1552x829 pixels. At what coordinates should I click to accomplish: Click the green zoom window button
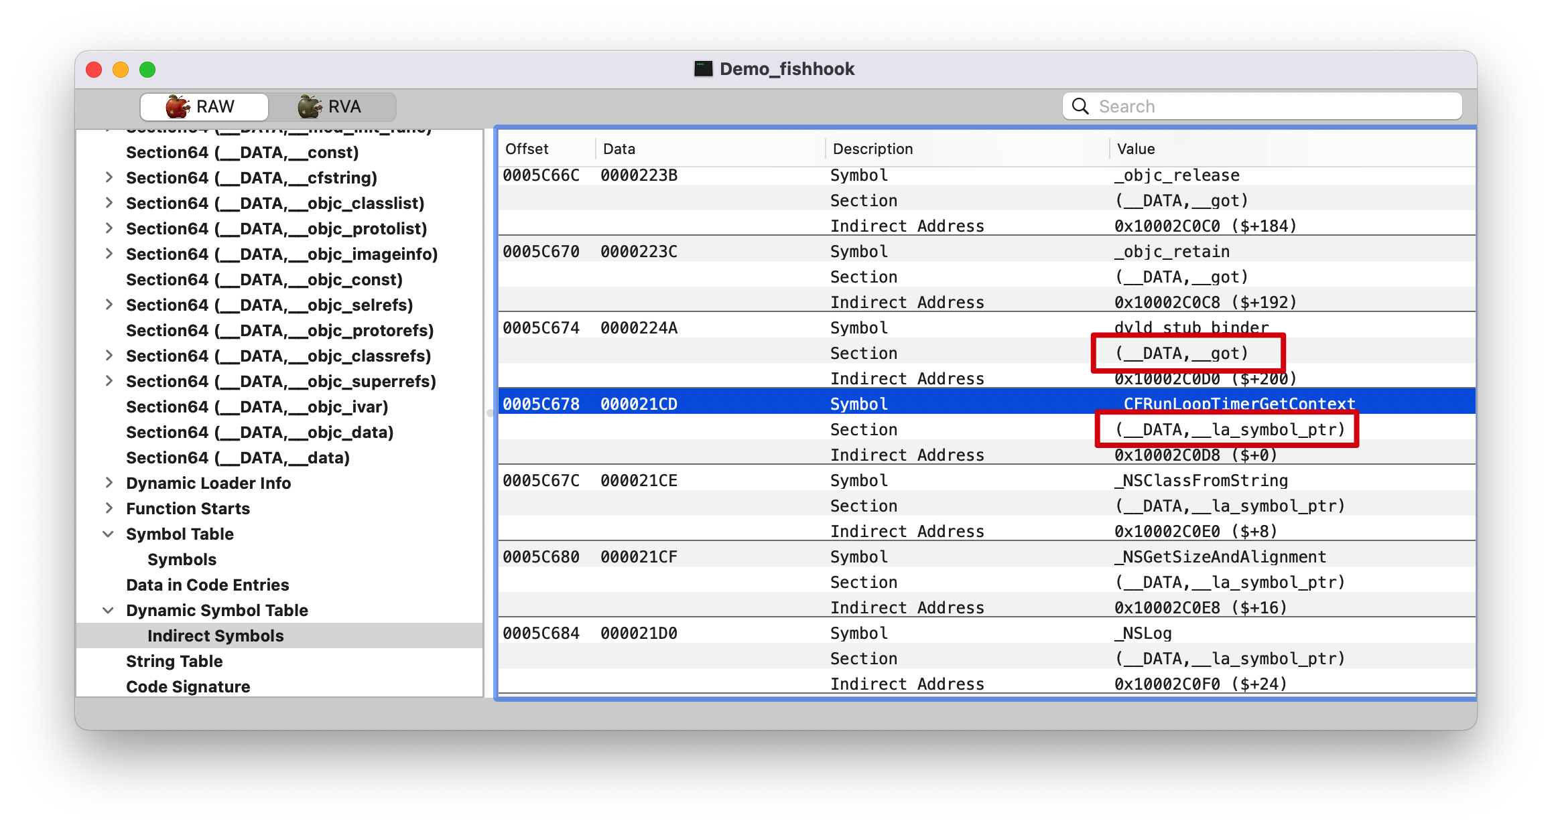pos(147,70)
